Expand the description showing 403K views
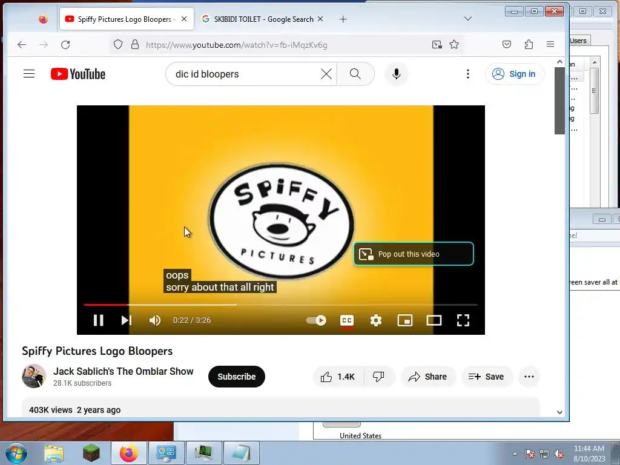620x465 pixels. (x=281, y=407)
